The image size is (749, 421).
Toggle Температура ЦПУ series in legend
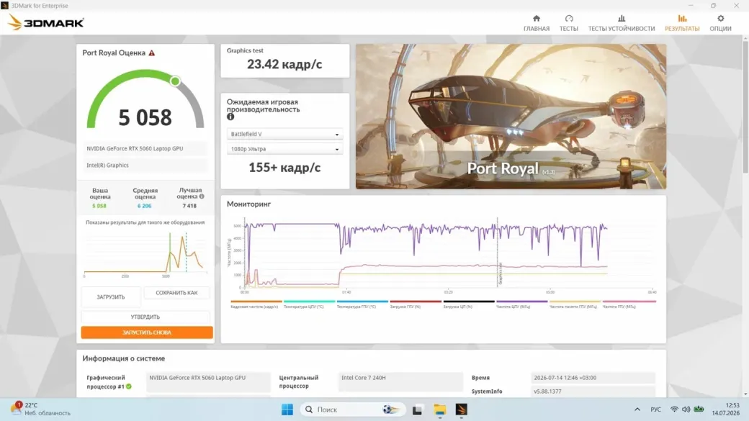309,304
